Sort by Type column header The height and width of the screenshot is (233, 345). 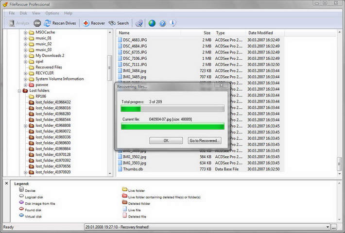click(229, 33)
